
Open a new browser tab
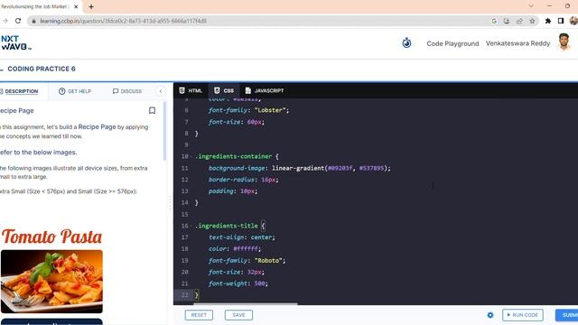[x=91, y=6]
